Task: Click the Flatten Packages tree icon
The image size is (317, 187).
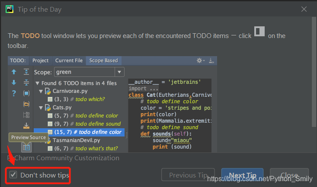Action: click(26, 115)
